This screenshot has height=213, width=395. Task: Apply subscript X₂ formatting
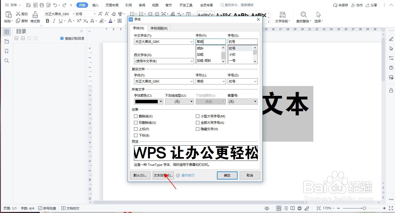86,21
